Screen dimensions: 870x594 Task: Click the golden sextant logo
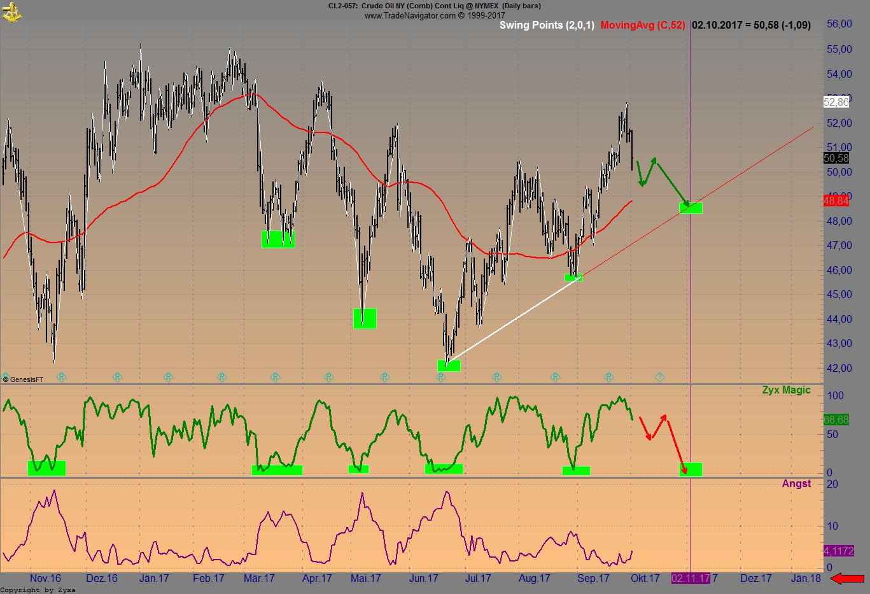pyautogui.click(x=13, y=11)
